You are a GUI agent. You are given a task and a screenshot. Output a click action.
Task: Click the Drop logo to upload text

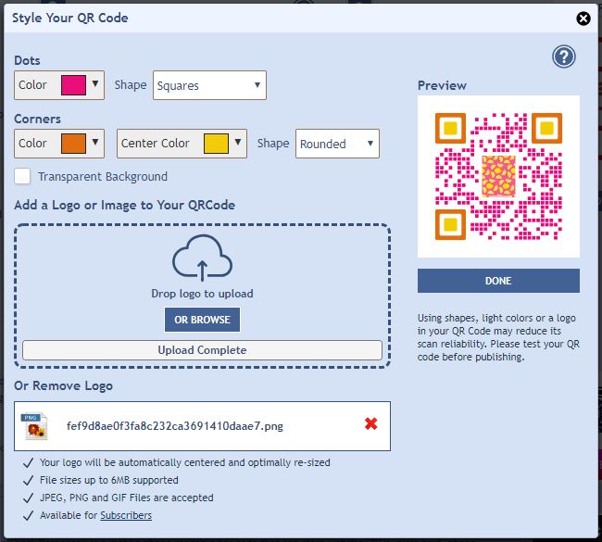tap(202, 294)
